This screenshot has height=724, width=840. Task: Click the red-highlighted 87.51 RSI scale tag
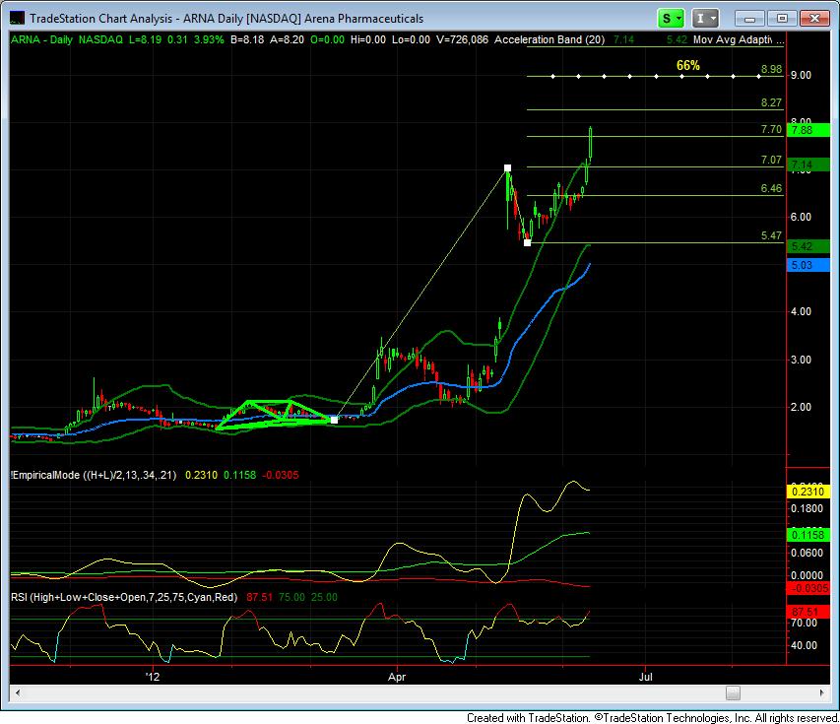point(808,612)
